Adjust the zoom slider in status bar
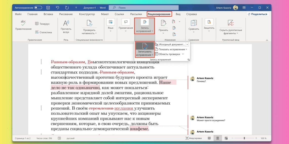This screenshot has height=144, width=289. point(244,138)
